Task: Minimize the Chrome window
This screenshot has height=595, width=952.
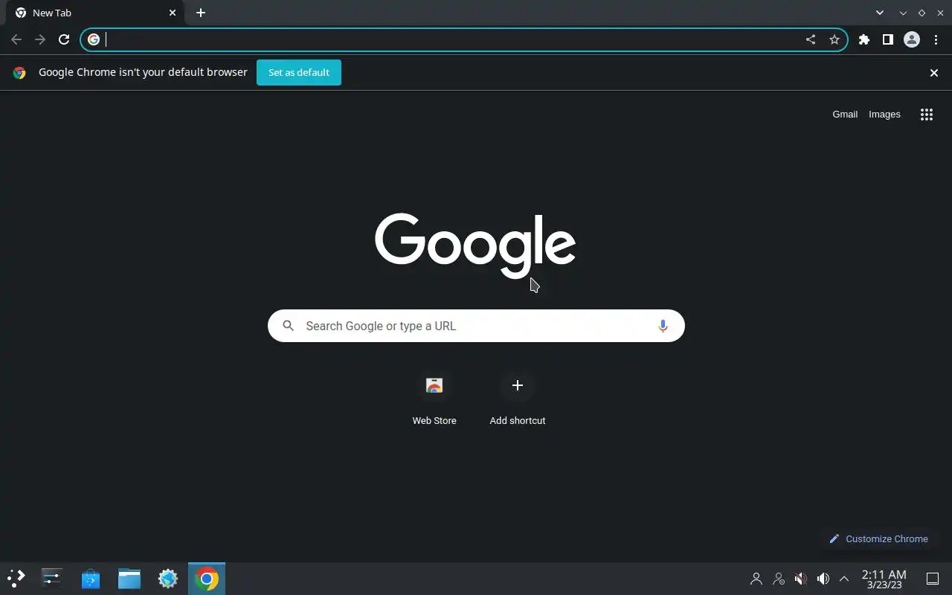Action: click(x=903, y=13)
